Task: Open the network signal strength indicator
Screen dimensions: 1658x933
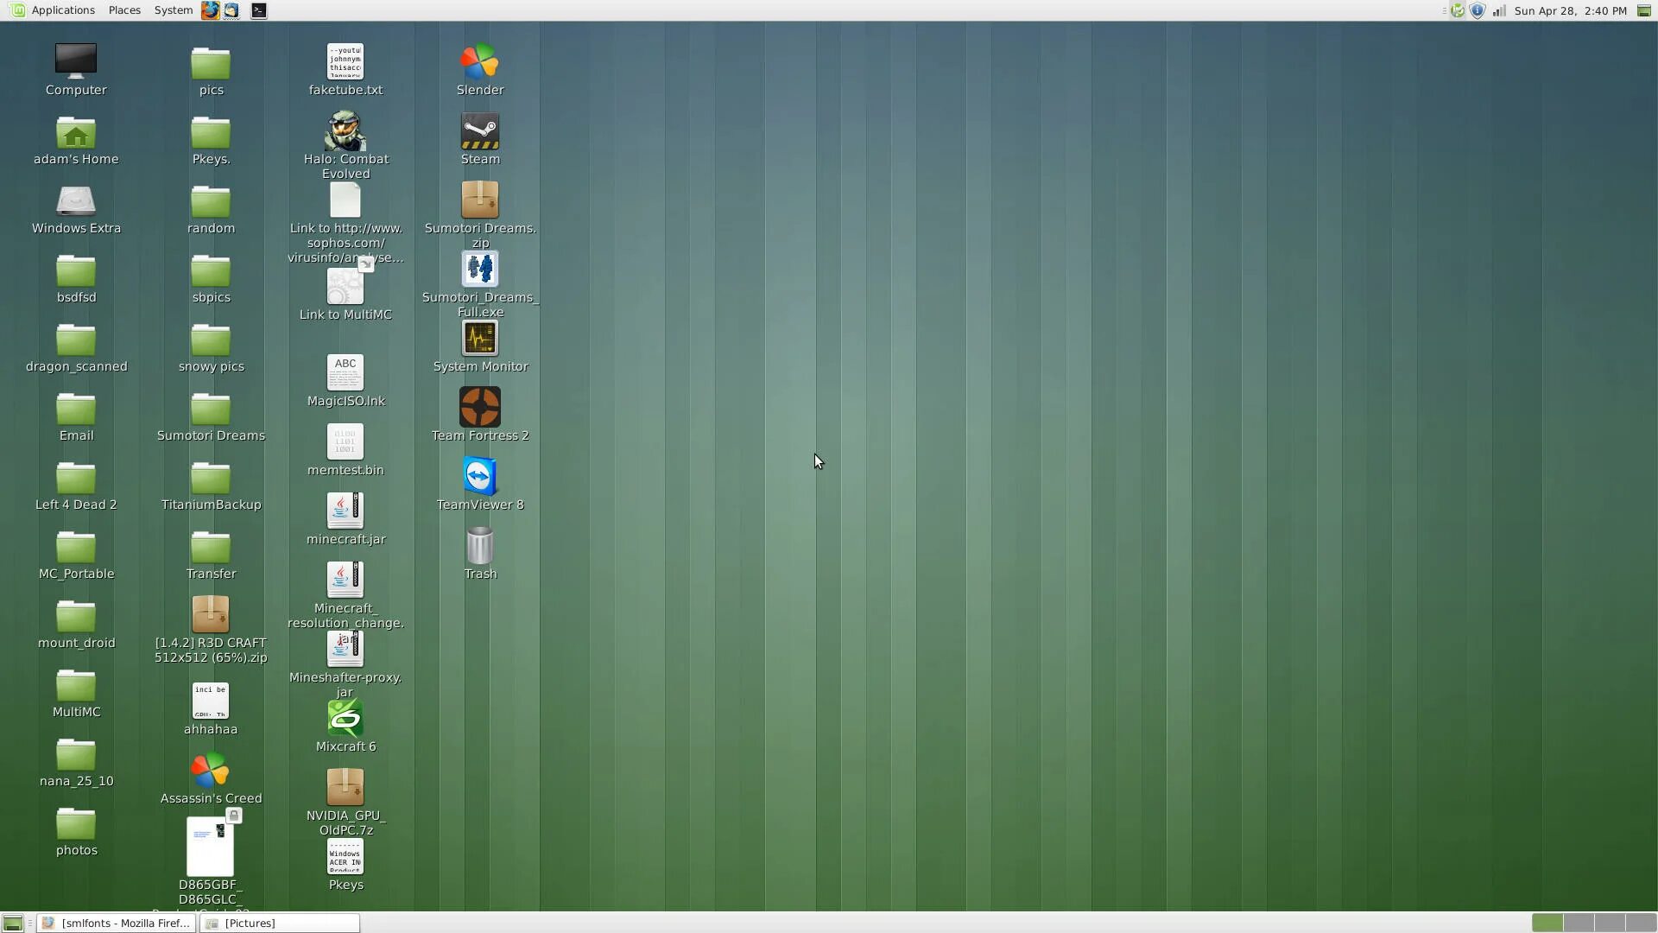Action: pyautogui.click(x=1499, y=10)
